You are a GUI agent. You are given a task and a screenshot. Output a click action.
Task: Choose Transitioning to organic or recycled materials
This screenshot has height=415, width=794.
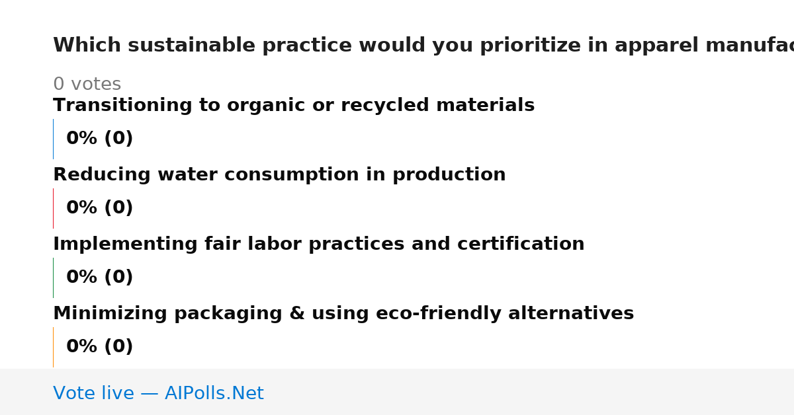[294, 106]
